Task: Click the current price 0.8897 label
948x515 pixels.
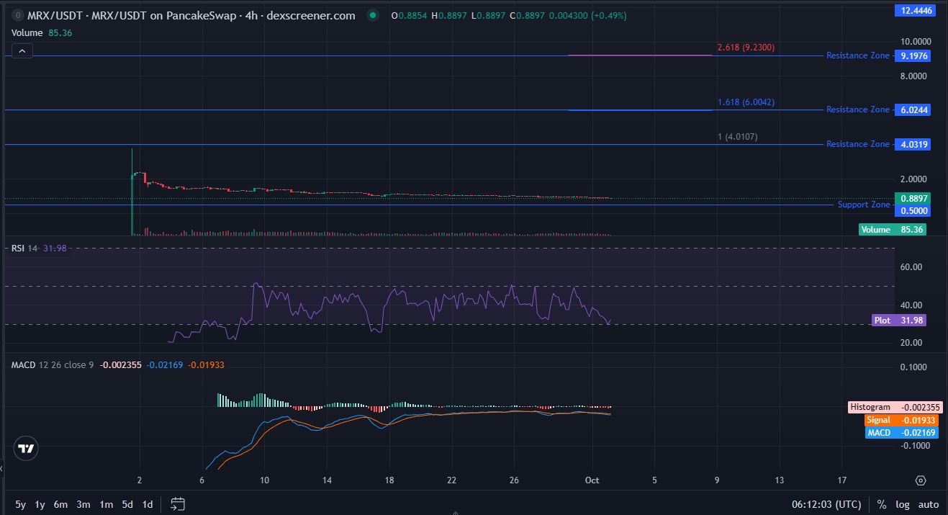Action: (911, 198)
